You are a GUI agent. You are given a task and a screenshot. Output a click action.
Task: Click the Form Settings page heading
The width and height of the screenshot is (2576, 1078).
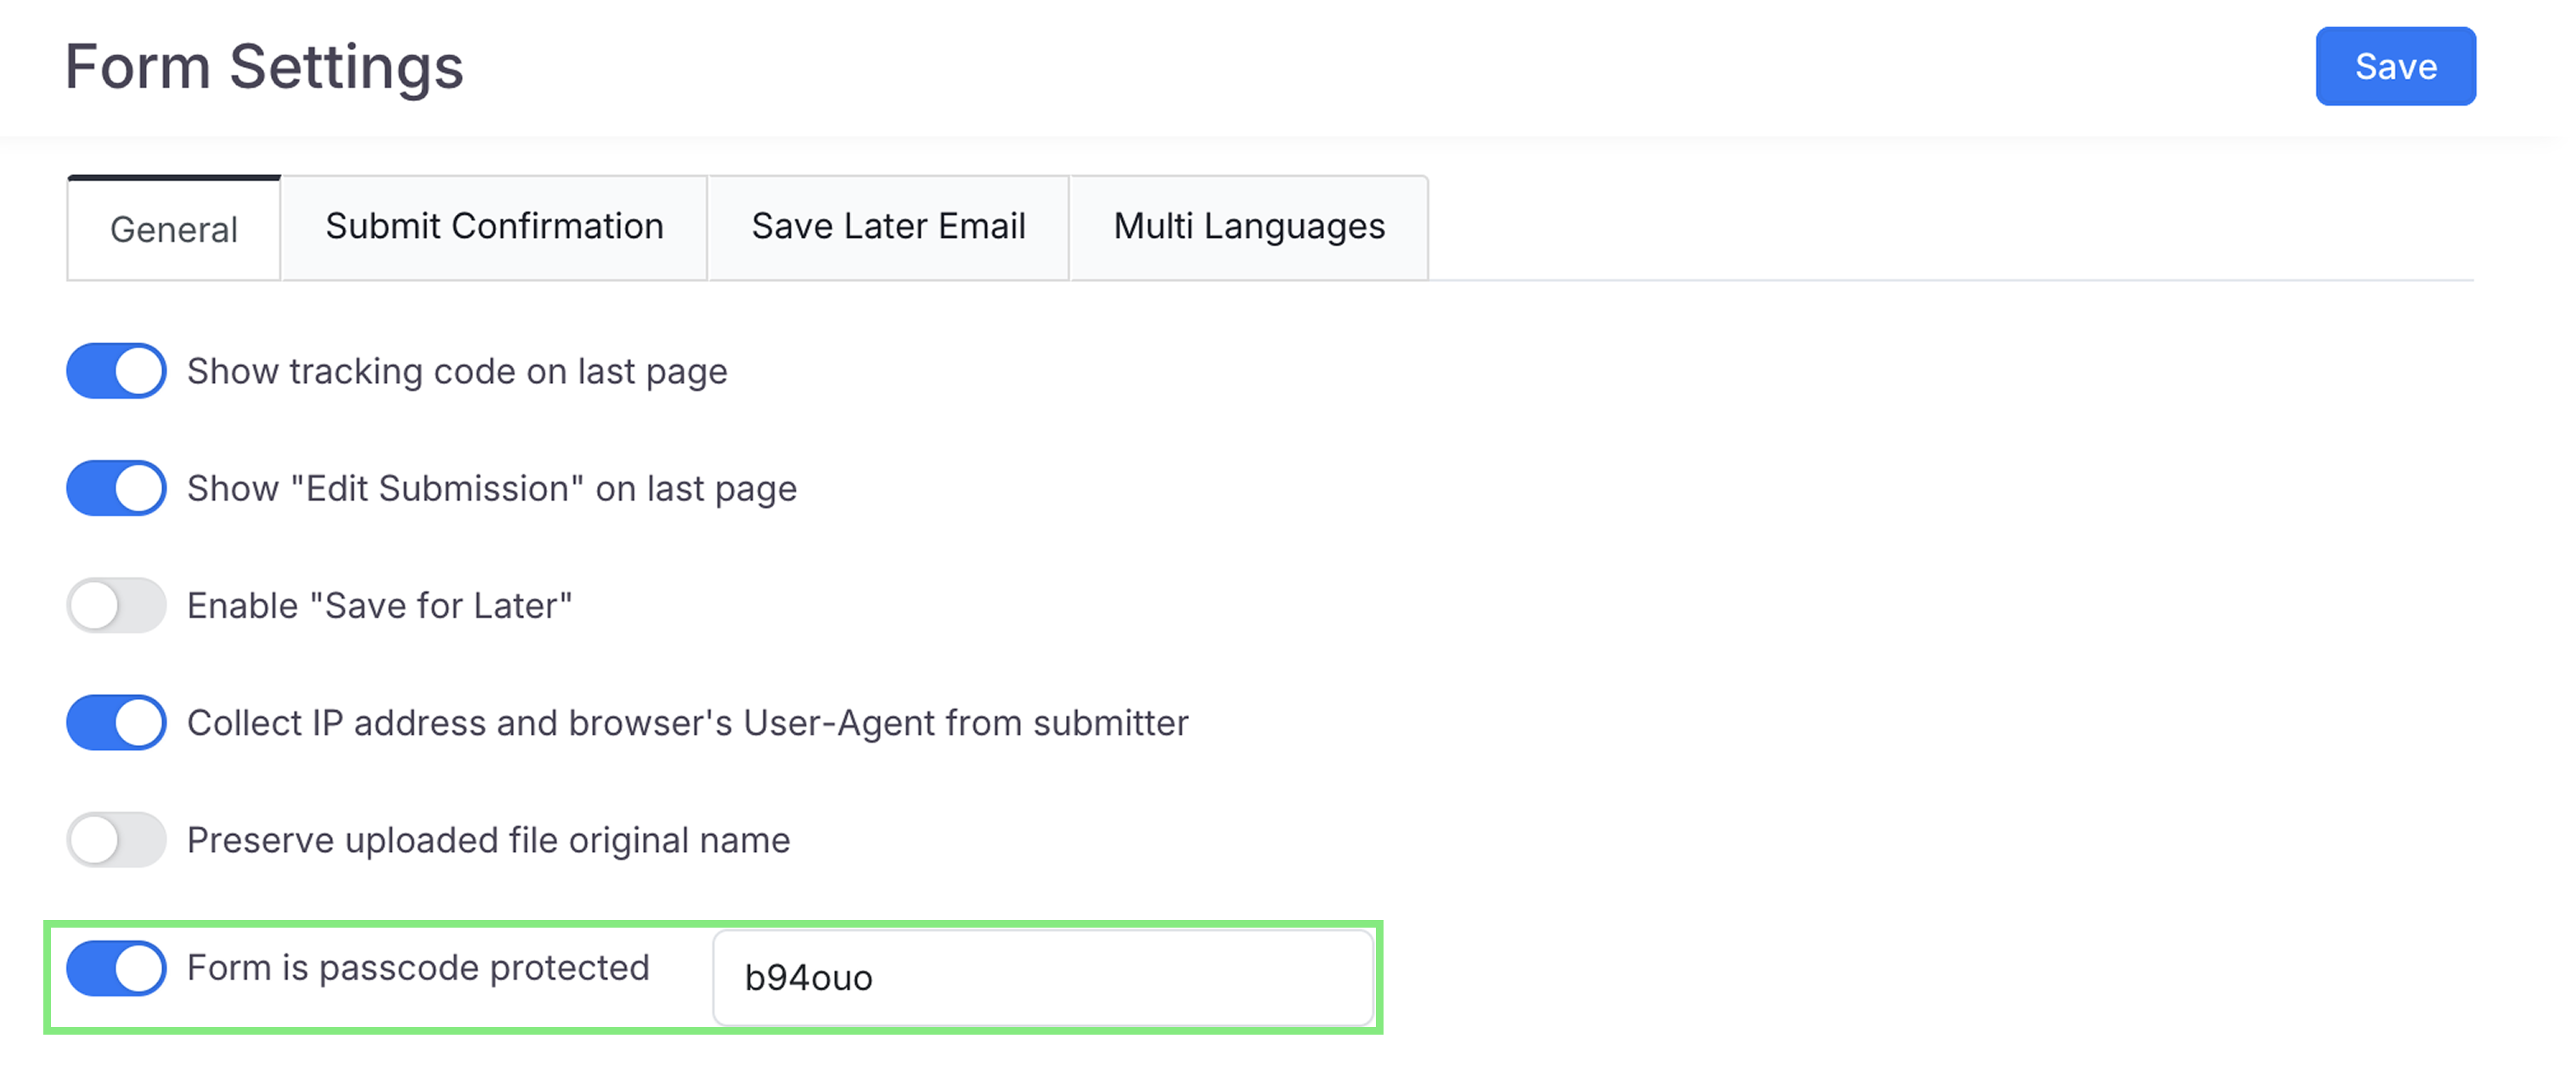pos(264,67)
